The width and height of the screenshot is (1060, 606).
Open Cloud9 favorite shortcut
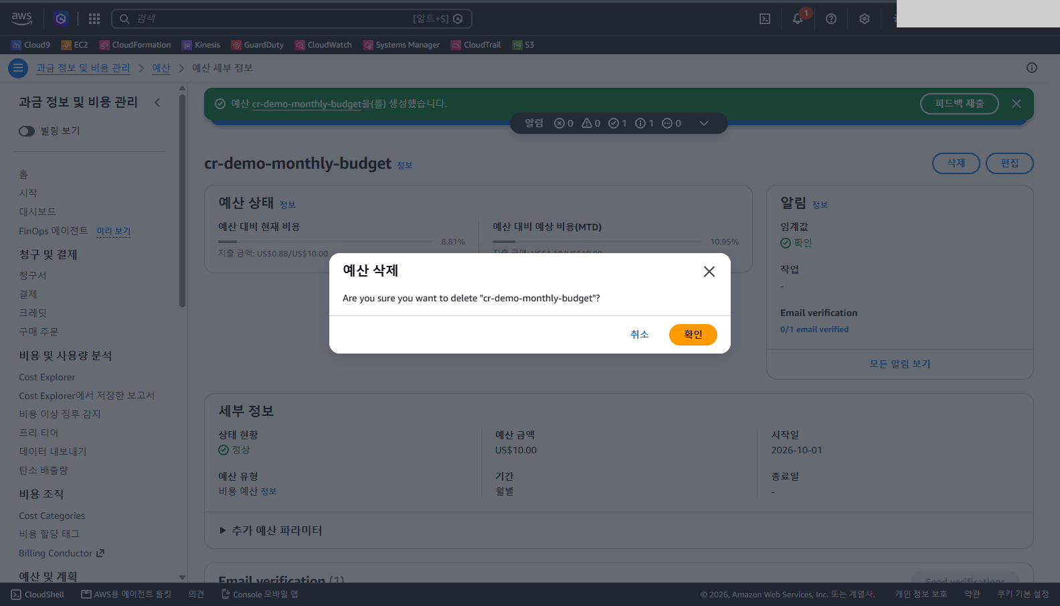[31, 45]
